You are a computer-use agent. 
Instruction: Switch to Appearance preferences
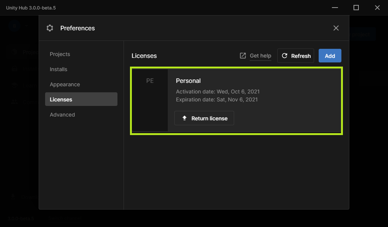coord(65,84)
